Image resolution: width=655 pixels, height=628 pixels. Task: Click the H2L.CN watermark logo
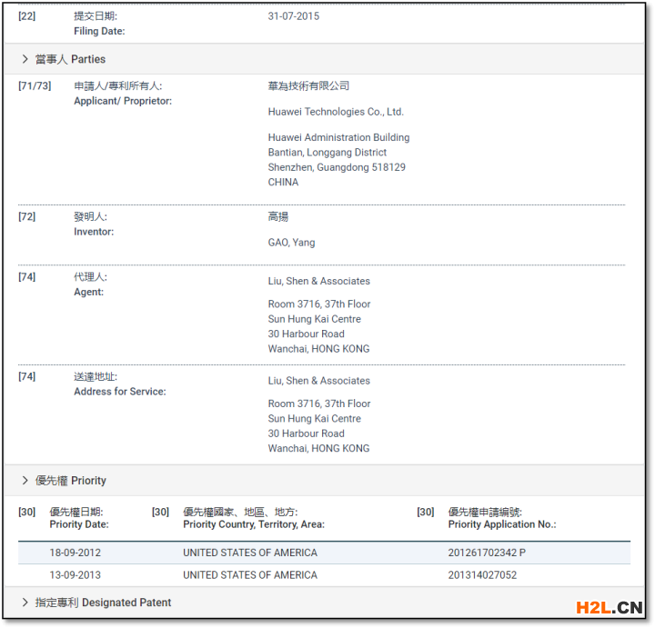coord(610,607)
